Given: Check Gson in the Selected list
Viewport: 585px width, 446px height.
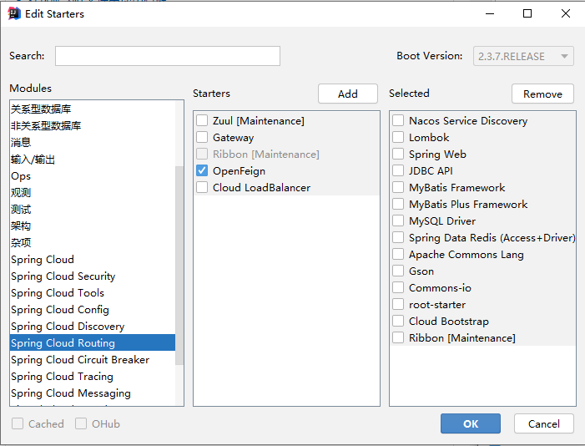Looking at the screenshot, I should 398,271.
